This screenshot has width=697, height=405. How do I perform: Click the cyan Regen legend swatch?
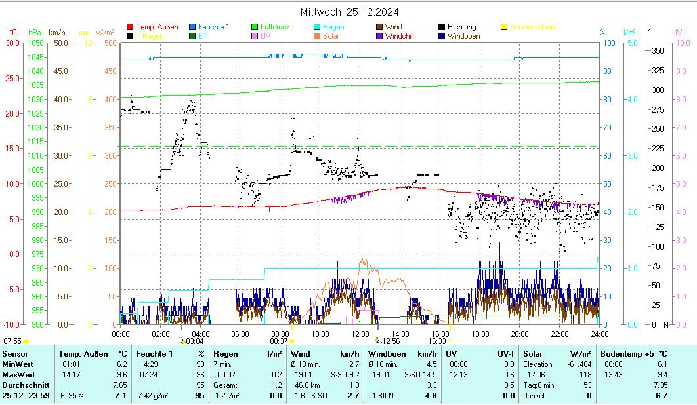pyautogui.click(x=316, y=27)
